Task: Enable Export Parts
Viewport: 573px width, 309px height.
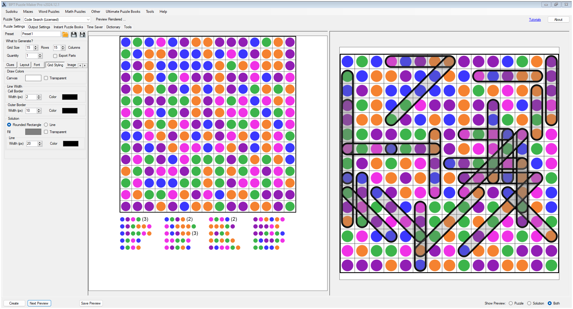Action: [55, 56]
